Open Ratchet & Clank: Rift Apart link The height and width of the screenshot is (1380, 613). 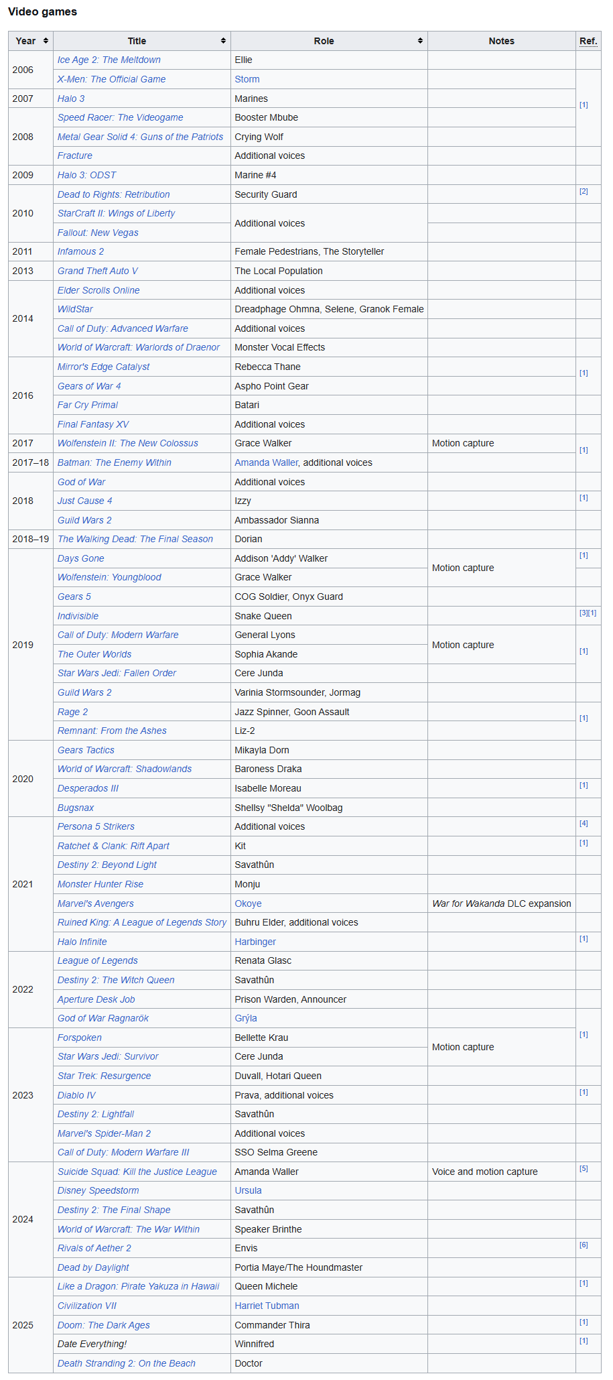pyautogui.click(x=113, y=846)
